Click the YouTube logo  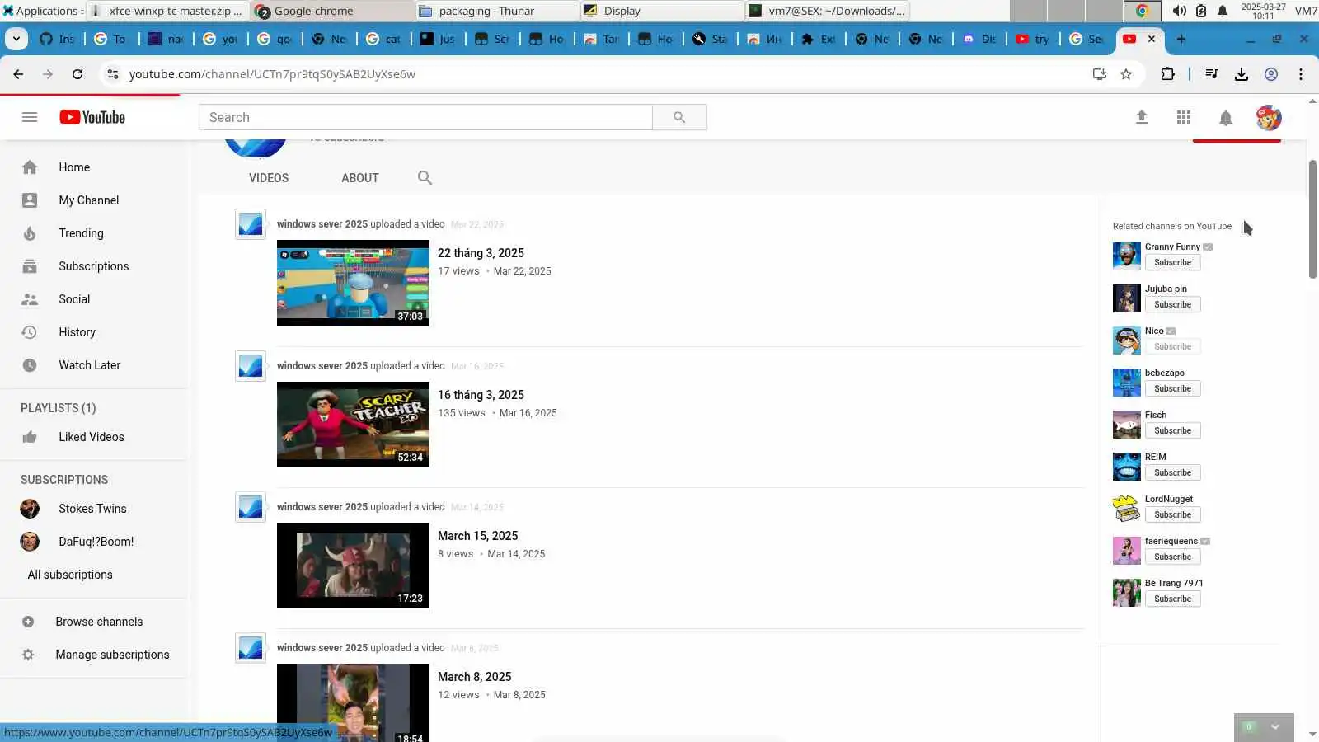92,117
